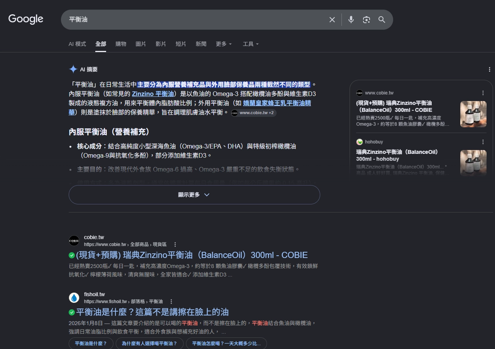The width and height of the screenshot is (495, 349).
Task: Click COBIE favicon in sidebar source card
Action: coord(360,93)
